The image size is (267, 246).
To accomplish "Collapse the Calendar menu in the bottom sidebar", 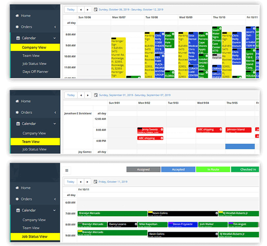I will 55,210.
